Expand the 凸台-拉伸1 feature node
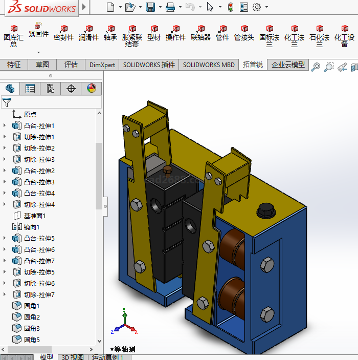This screenshot has width=358, height=360. pos(5,125)
